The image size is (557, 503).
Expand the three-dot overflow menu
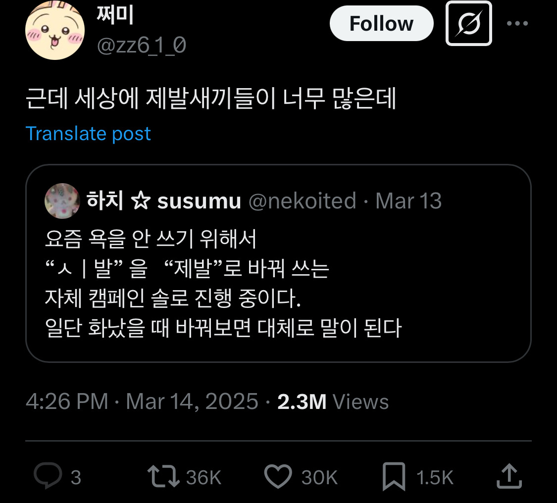(518, 23)
